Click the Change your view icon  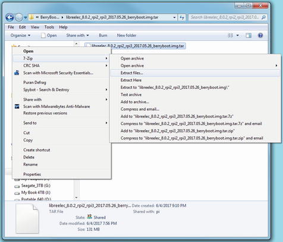click(x=230, y=36)
